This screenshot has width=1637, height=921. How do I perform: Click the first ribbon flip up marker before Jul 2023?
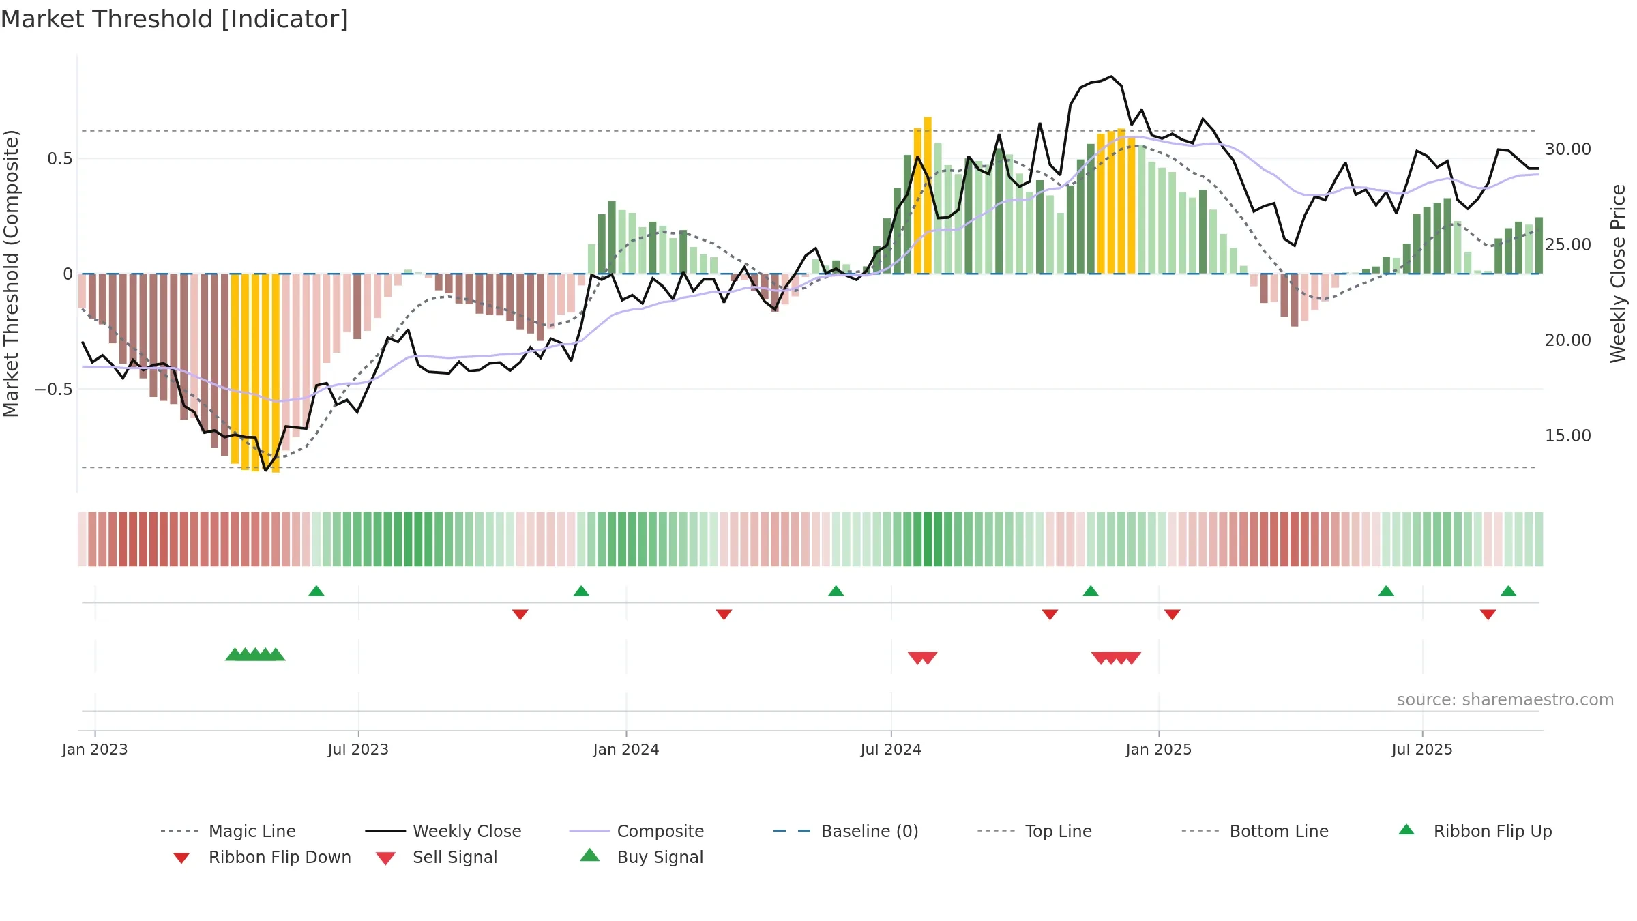pyautogui.click(x=316, y=591)
